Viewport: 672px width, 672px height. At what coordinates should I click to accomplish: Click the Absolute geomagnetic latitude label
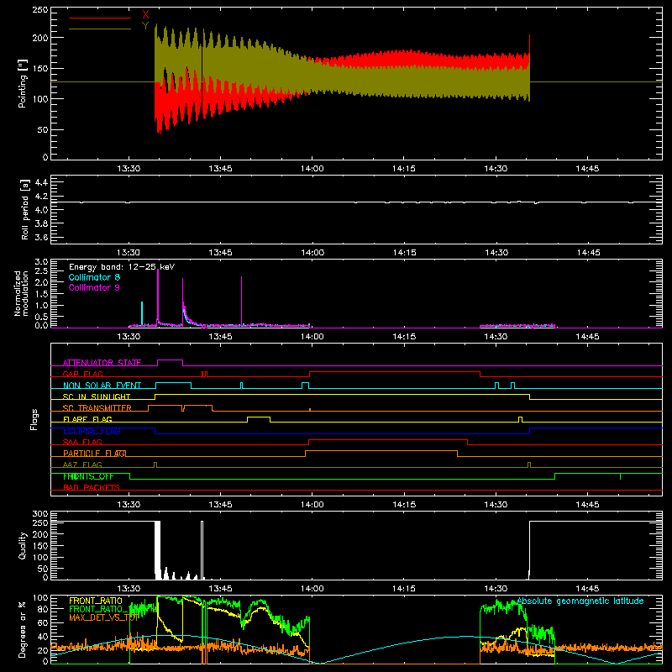[x=580, y=601]
